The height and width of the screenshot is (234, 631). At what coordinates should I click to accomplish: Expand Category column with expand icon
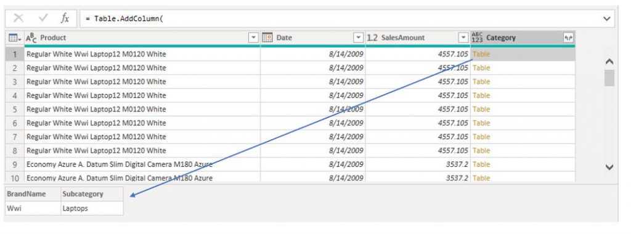[568, 38]
